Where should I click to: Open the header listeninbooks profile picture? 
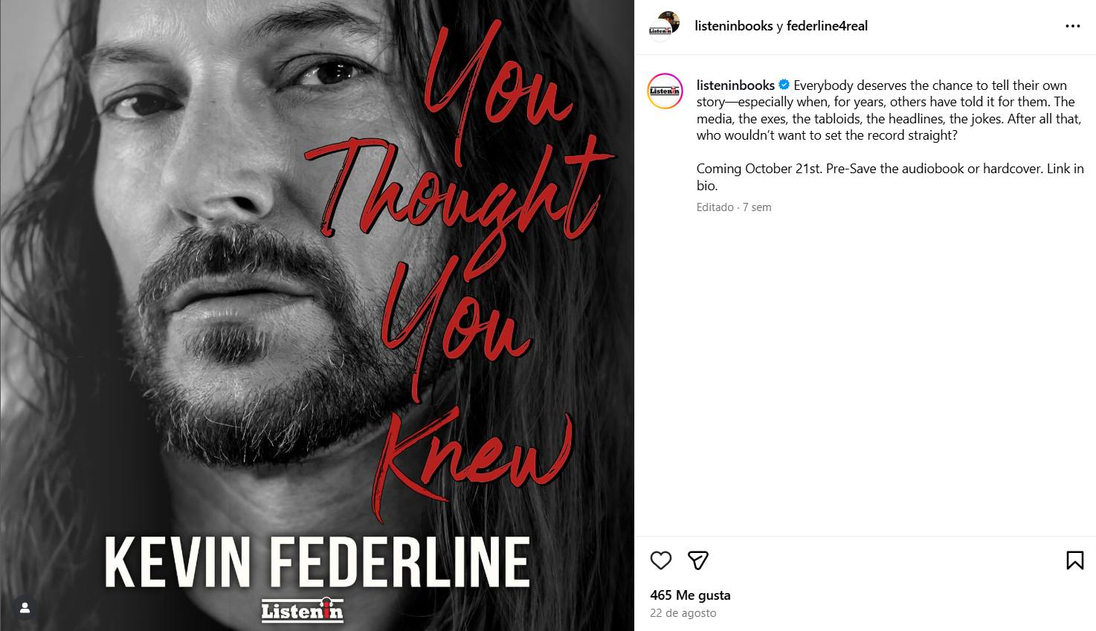point(664,26)
